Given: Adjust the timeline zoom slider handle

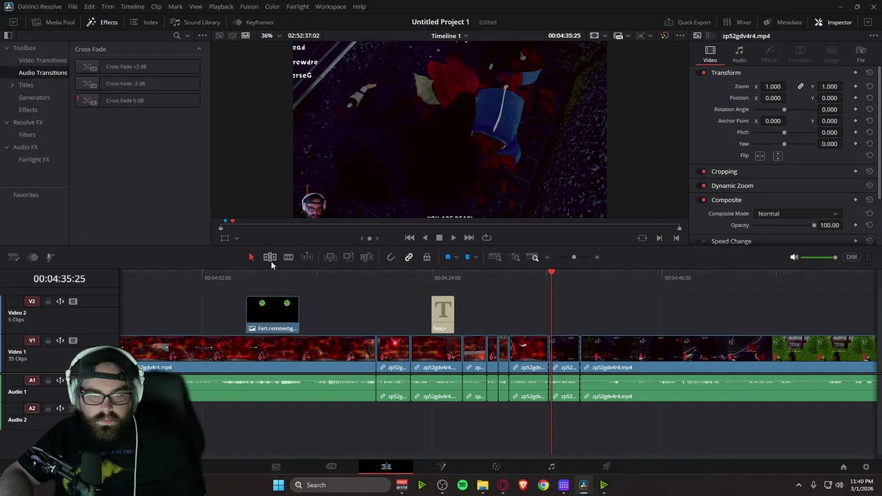Looking at the screenshot, I should click(573, 257).
